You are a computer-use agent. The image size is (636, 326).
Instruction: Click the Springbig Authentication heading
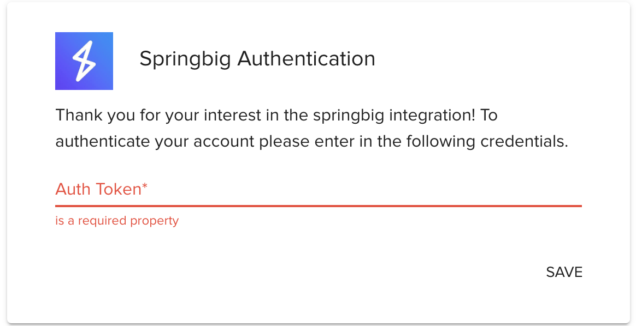coord(257,59)
